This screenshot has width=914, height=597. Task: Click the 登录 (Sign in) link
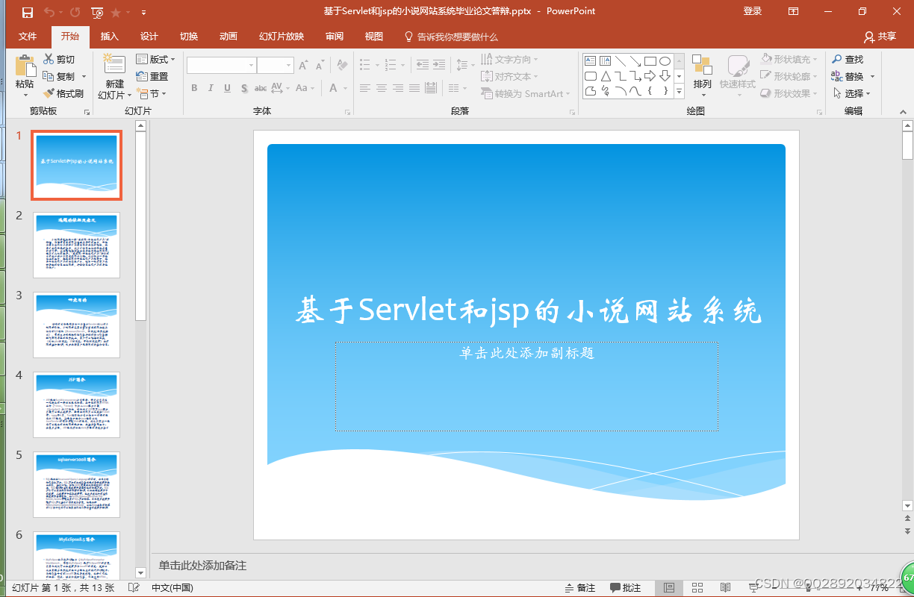coord(752,11)
